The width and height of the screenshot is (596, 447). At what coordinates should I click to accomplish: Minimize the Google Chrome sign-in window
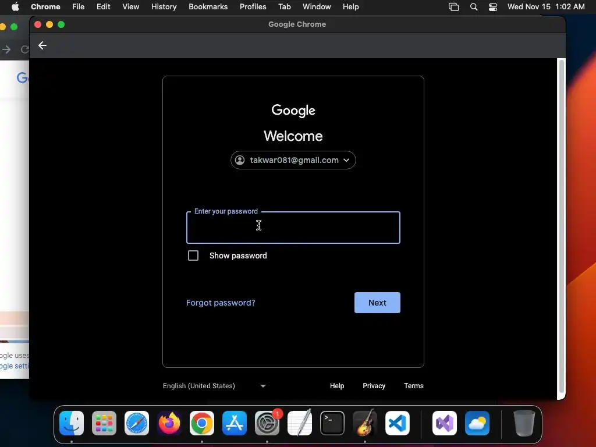pos(49,24)
